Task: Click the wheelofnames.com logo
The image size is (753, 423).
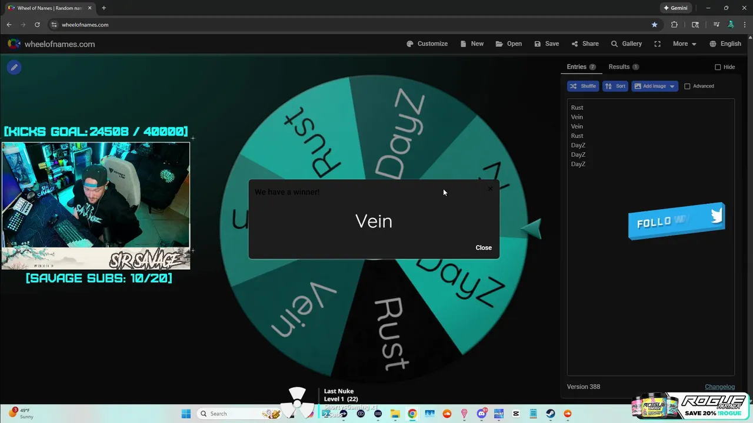Action: (51, 44)
